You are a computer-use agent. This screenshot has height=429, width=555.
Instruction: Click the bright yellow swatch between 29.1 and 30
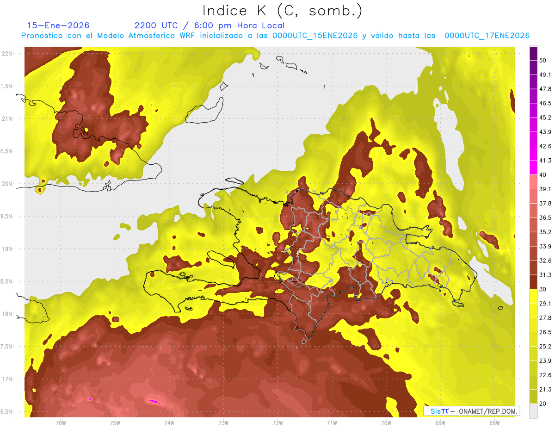tap(533, 296)
